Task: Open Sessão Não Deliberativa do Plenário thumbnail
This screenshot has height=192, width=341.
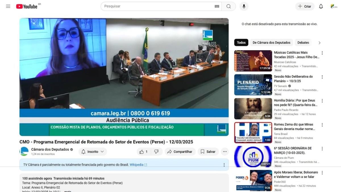Action: (253, 85)
